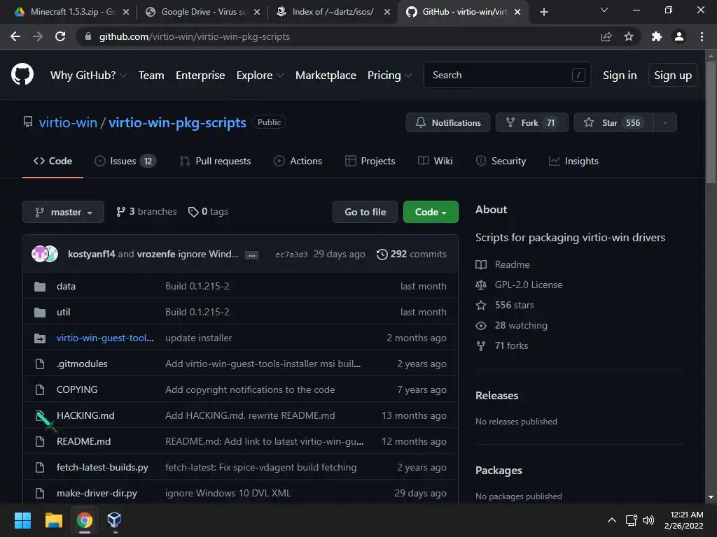This screenshot has height=537, width=717.
Task: Open Marketplace in GitHub header
Action: tap(326, 76)
